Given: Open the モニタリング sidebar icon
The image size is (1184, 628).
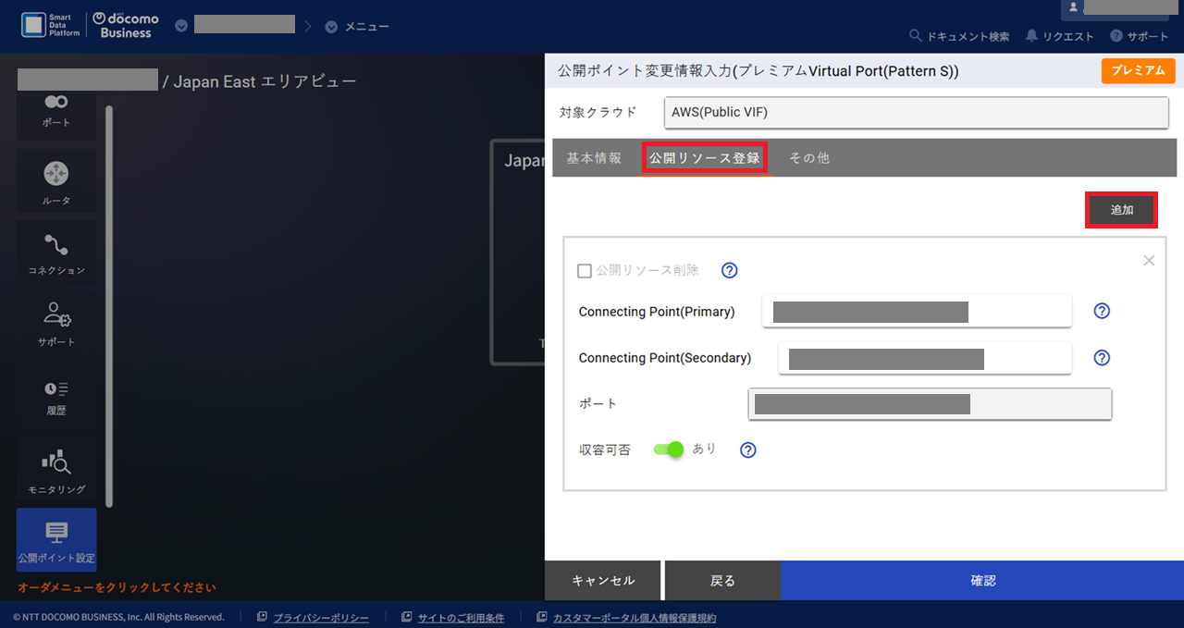Looking at the screenshot, I should click(x=56, y=472).
